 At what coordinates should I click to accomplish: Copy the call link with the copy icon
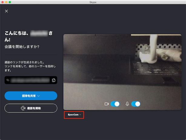[x=54, y=80]
